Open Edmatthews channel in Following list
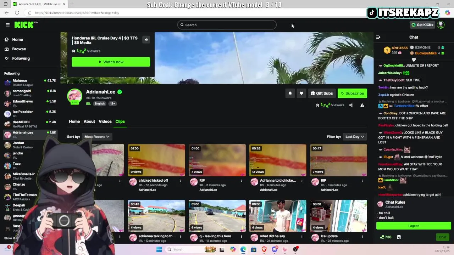 [x=30, y=103]
